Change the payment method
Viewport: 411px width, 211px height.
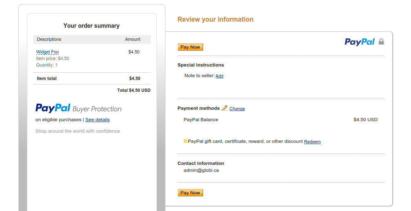(x=237, y=109)
